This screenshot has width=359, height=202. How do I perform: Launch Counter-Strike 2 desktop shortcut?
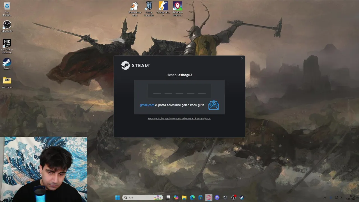coord(163,9)
